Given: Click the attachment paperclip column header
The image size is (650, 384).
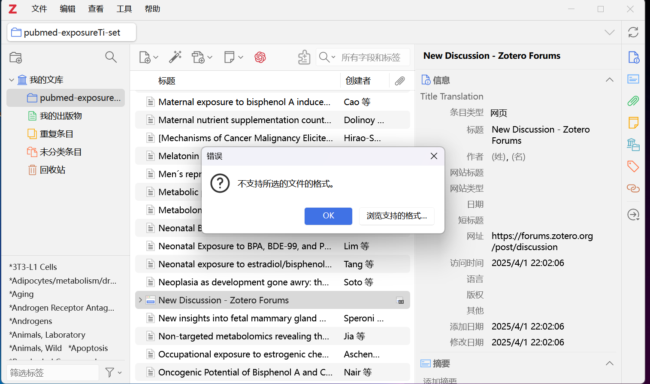Looking at the screenshot, I should pos(400,81).
